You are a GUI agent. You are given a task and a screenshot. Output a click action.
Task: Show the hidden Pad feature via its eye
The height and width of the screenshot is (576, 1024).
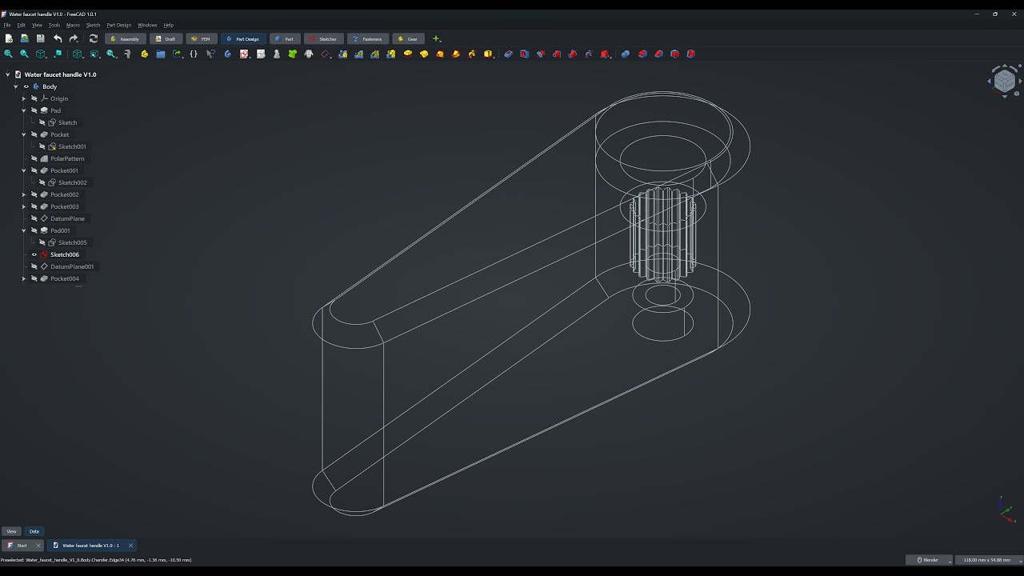pyautogui.click(x=34, y=110)
